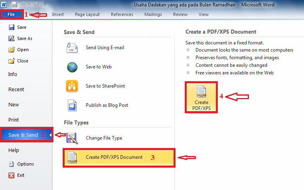Click 'Document looks the same on most computers'
Screen dimensions: 304x190
click(244, 50)
